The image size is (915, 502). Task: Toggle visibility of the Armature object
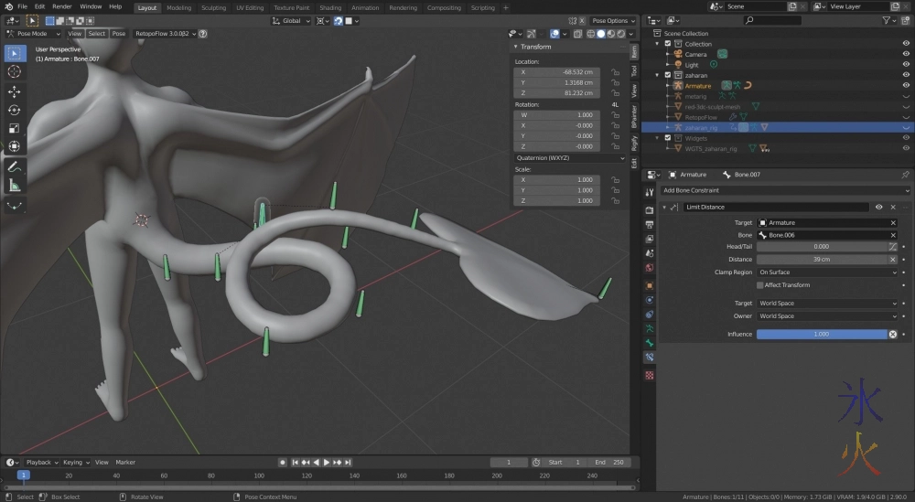click(x=906, y=86)
